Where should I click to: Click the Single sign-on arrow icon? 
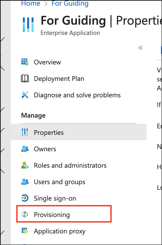(x=25, y=198)
